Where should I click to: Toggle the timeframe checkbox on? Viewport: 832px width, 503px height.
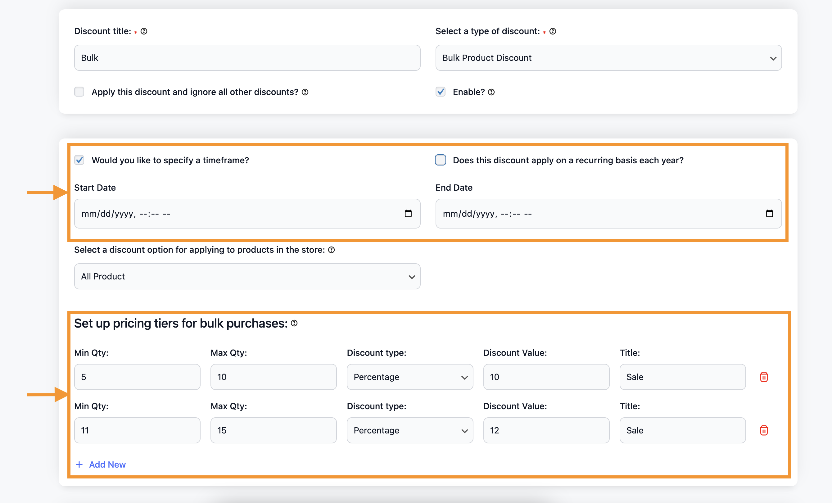(79, 160)
